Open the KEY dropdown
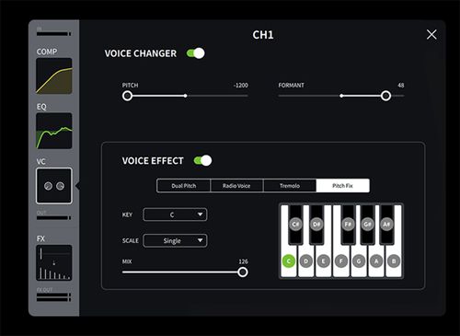This screenshot has width=460, height=336. (x=175, y=214)
